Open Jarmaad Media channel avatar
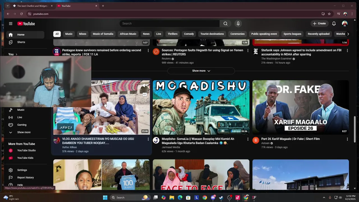Viewport: 359px width, 202px height. click(156, 140)
